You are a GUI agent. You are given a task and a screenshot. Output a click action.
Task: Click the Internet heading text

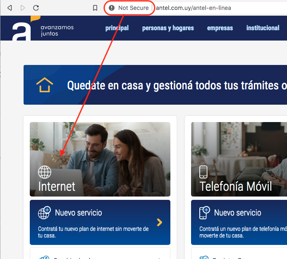(57, 187)
